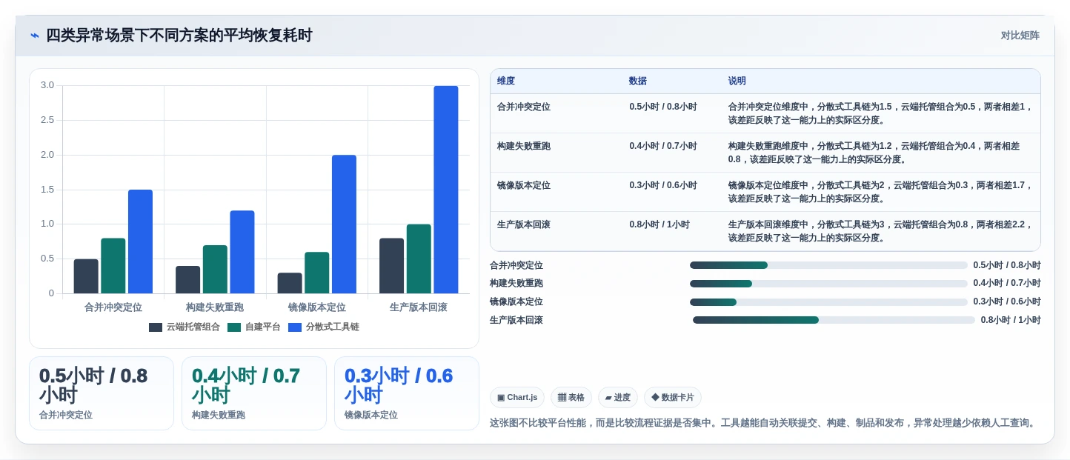Click the 分散式工具链 bar for 构建失败重跑
1070x460 pixels.
coord(242,252)
